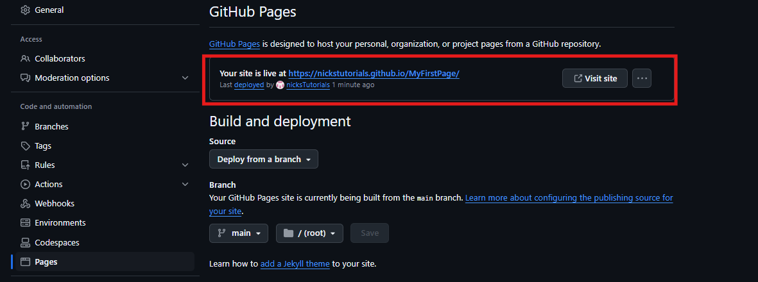Click the Pages browser icon
Screen dimensions: 758x282
[x=25, y=261]
